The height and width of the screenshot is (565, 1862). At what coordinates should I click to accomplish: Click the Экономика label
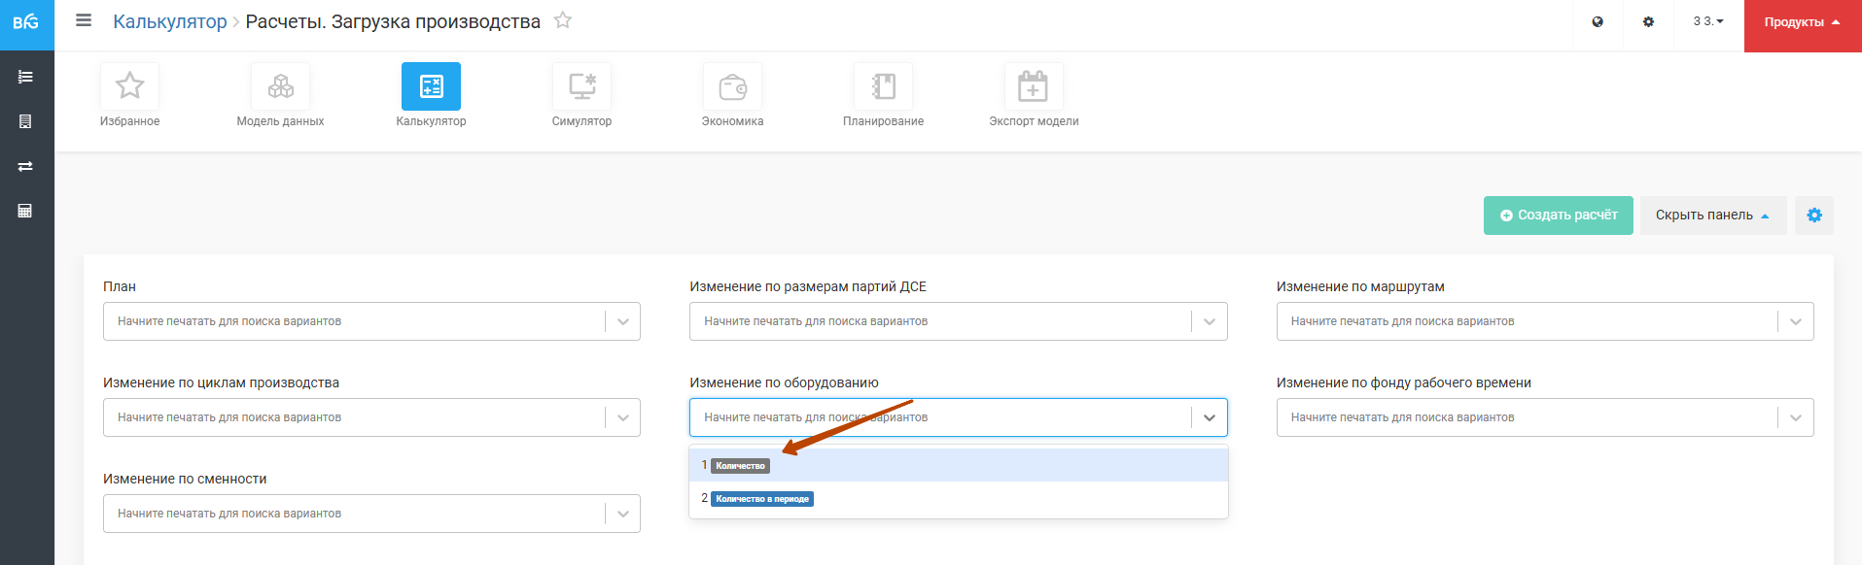tap(732, 121)
